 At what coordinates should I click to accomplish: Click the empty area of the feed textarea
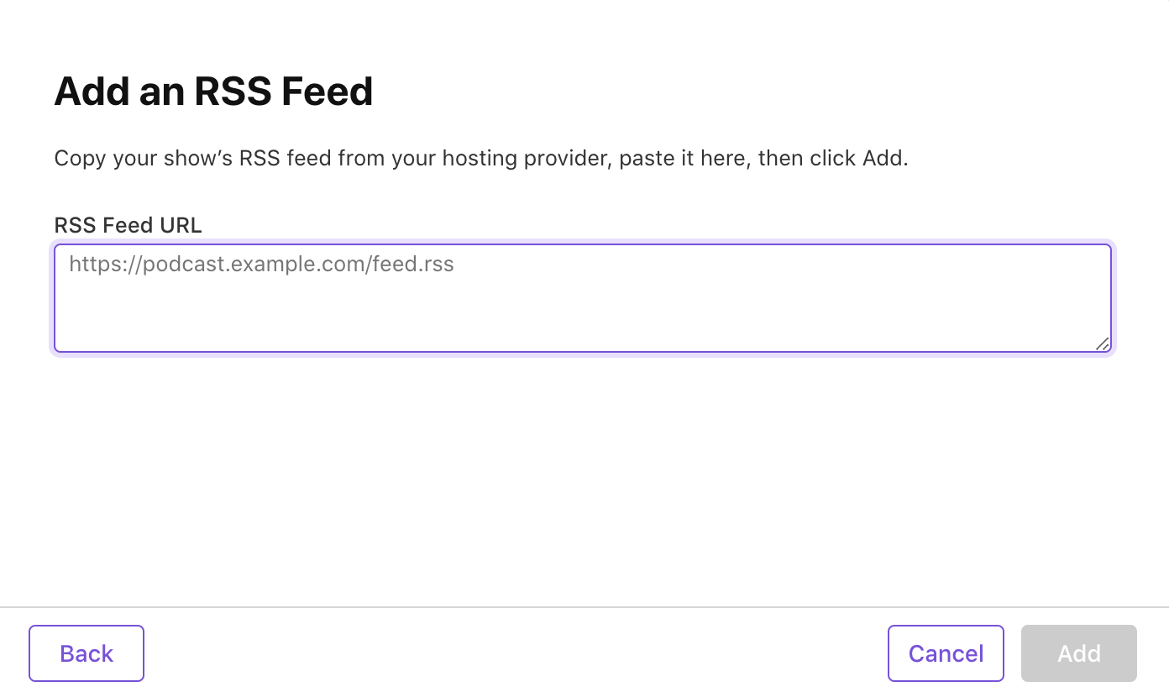(x=588, y=319)
